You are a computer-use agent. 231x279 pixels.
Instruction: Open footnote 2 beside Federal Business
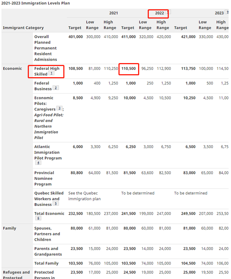[x=56, y=88]
